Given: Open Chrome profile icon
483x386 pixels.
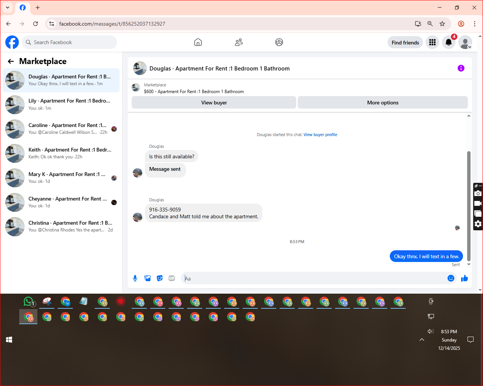Looking at the screenshot, I should coord(461,24).
